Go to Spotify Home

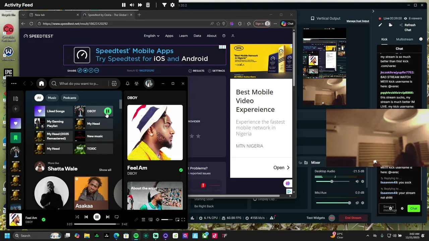[x=42, y=83]
